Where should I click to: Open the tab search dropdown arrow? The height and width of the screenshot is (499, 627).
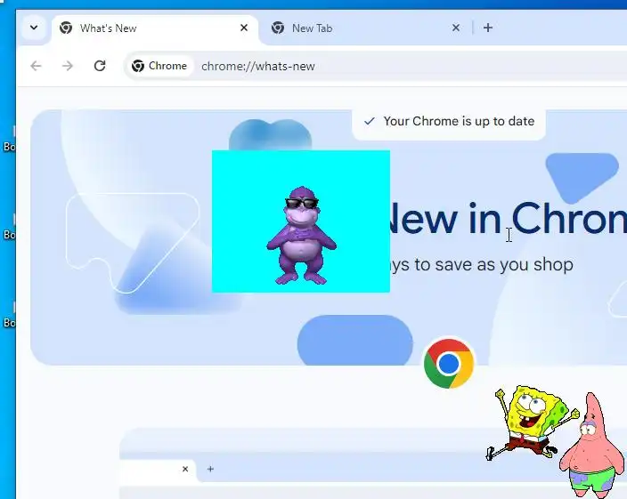tap(34, 28)
